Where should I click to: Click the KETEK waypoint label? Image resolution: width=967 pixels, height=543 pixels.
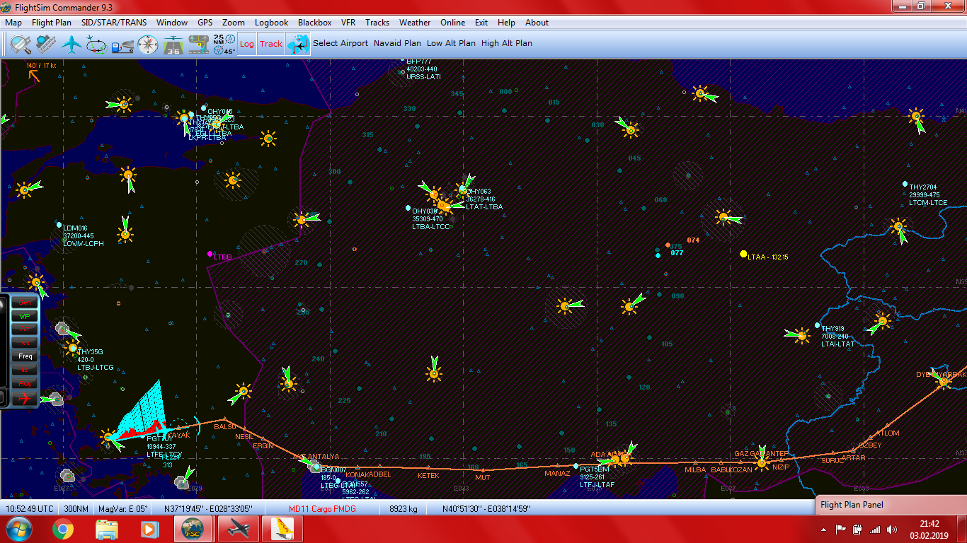point(428,476)
